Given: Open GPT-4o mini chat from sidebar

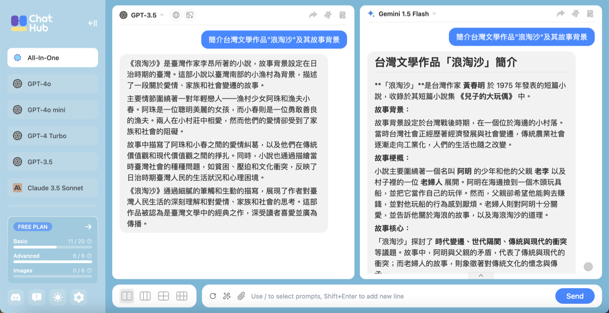Looking at the screenshot, I should pos(53,110).
